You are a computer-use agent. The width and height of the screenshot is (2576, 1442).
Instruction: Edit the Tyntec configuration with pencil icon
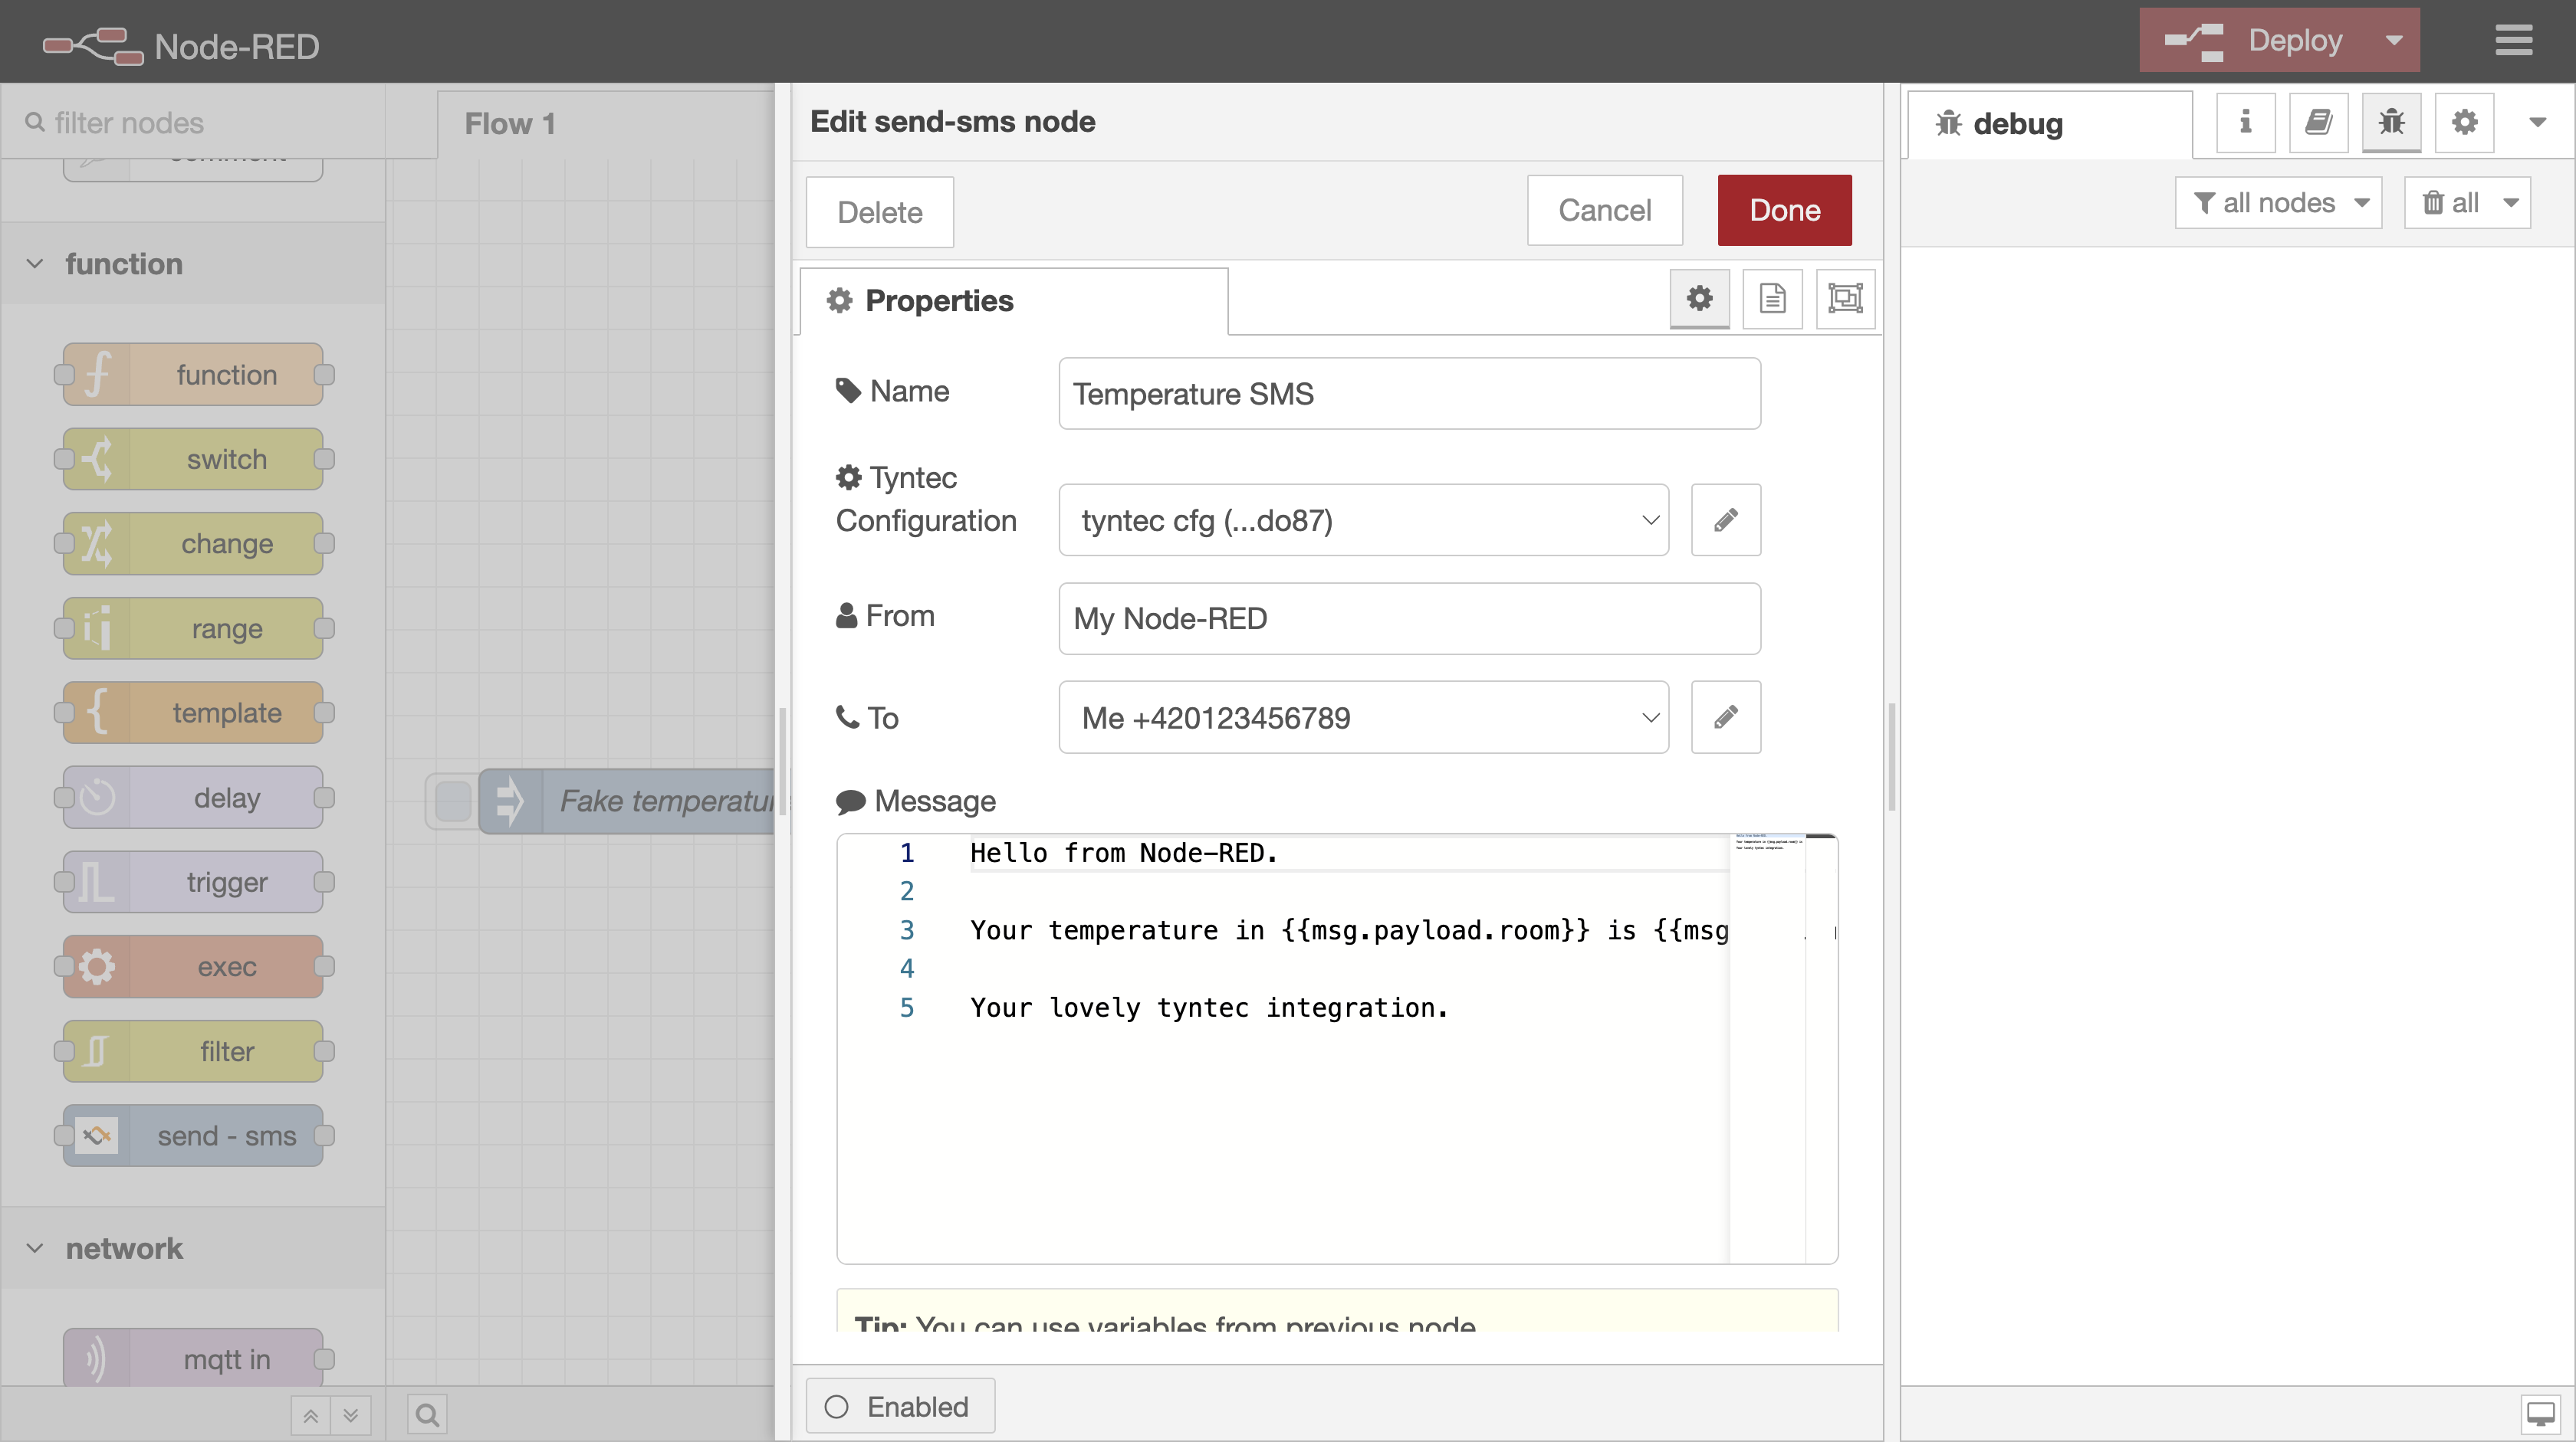pyautogui.click(x=1725, y=521)
